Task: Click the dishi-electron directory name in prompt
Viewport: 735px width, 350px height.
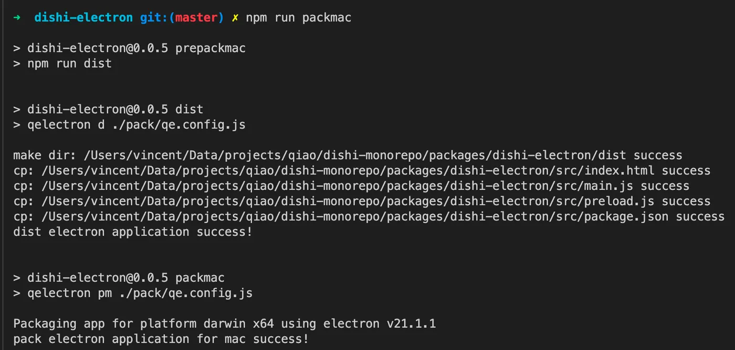Action: pos(83,18)
